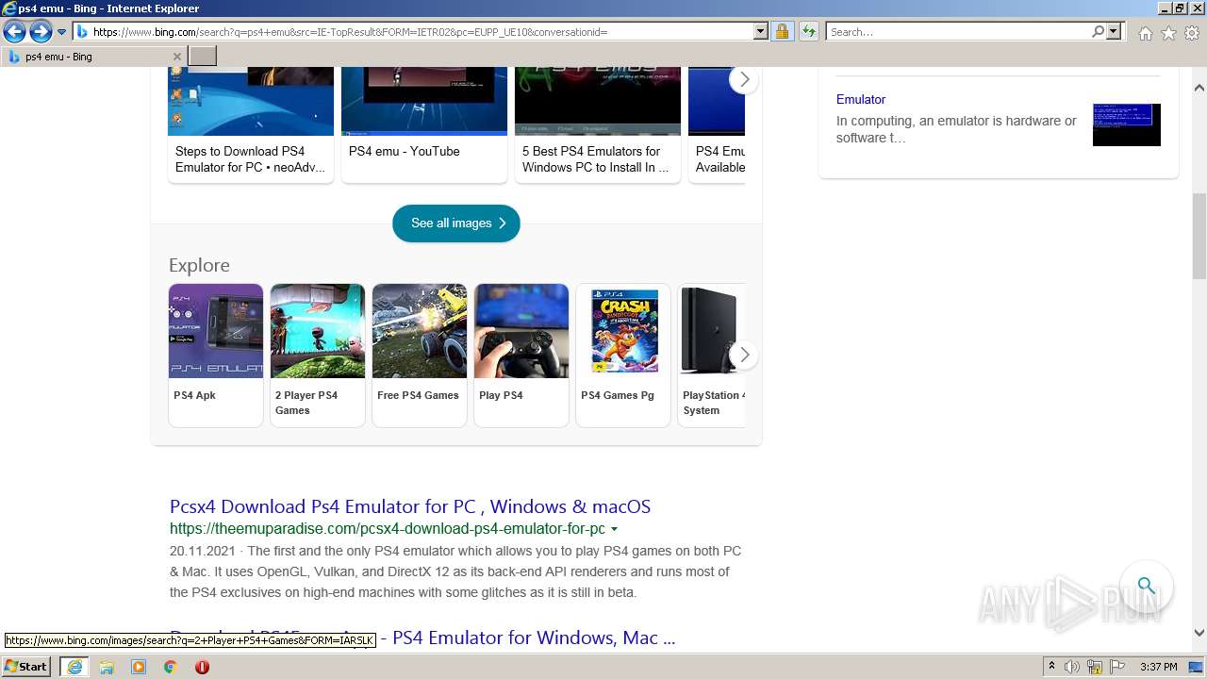Viewport: 1207px width, 679px height.
Task: Click Internet Explorer taskbar icon
Action: pyautogui.click(x=74, y=667)
